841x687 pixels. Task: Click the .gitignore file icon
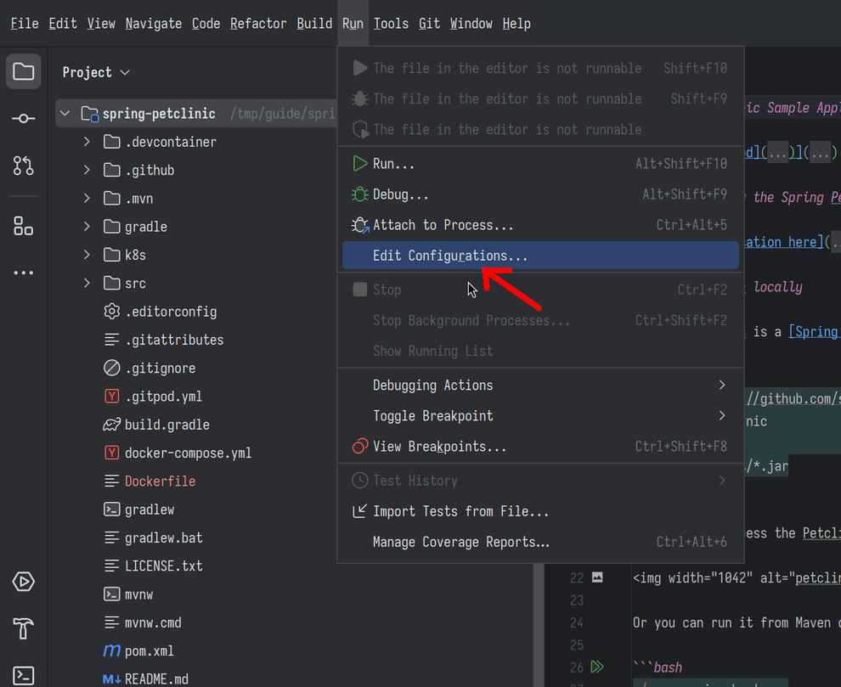(111, 368)
